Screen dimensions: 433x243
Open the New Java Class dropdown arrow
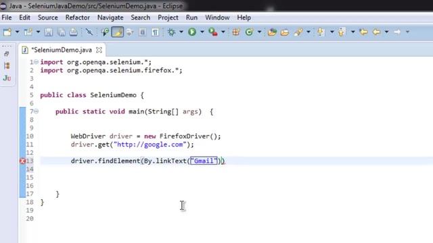[259, 32]
